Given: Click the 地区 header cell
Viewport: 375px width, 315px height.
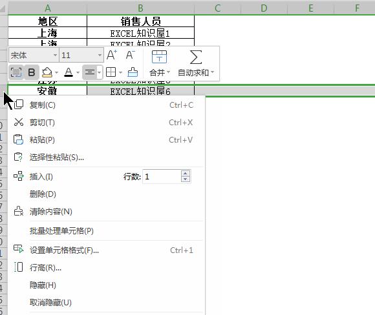Looking at the screenshot, I should (x=48, y=21).
